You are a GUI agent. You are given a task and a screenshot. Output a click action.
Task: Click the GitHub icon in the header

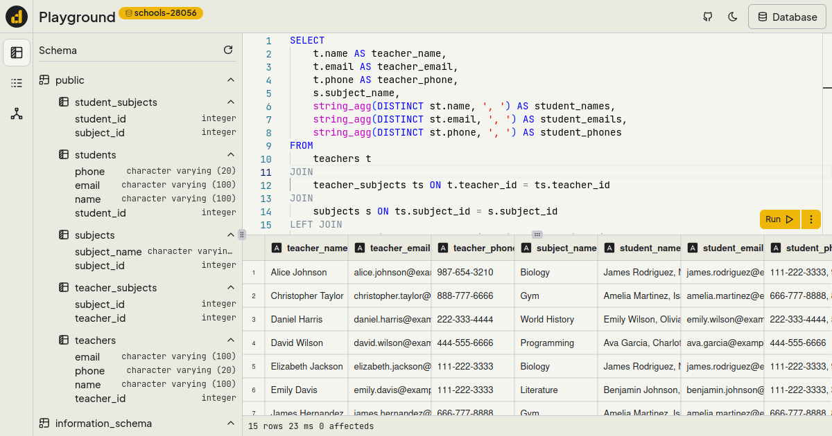[x=707, y=16]
